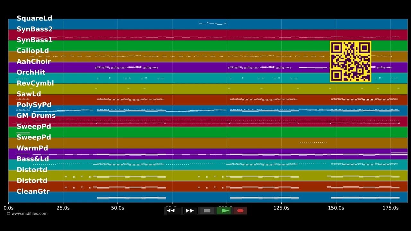Select the GM Drums track label

tap(36, 116)
